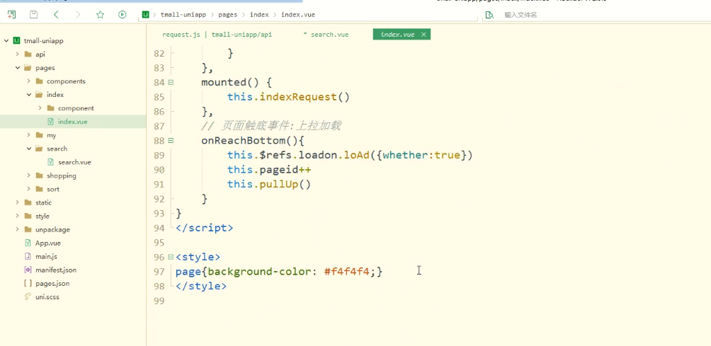This screenshot has height=346, width=711.
Task: Click line number 89 in the gutter
Action: [x=159, y=156]
